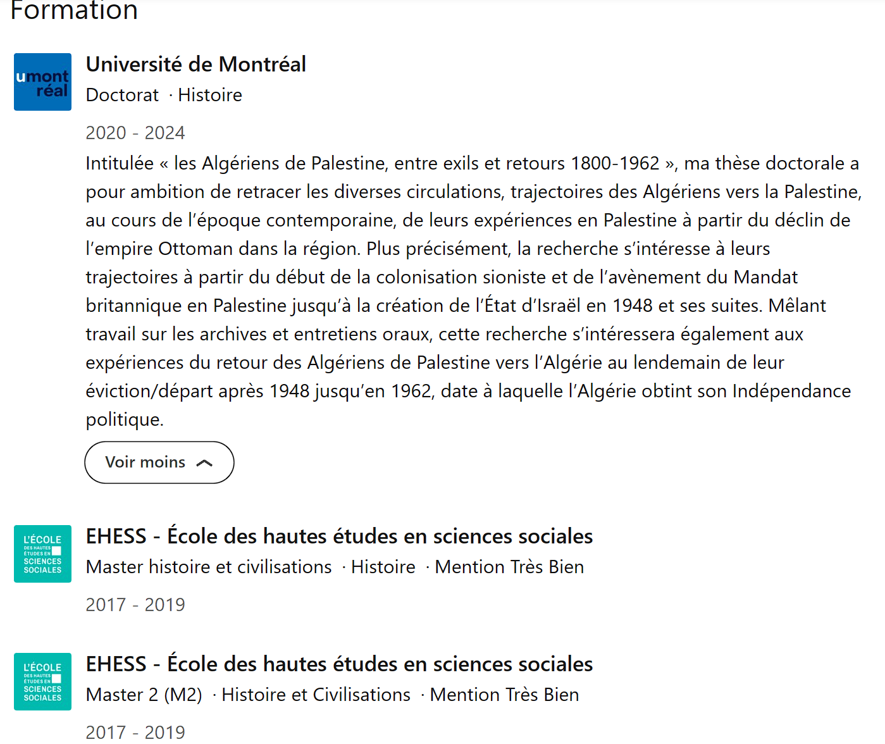The height and width of the screenshot is (744, 885).
Task: Click the Université de Montréal logo
Action: [42, 82]
